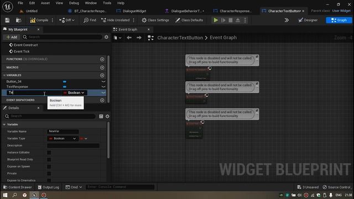Click the frame skip step button
This screenshot has width=354, height=199.
223,20
